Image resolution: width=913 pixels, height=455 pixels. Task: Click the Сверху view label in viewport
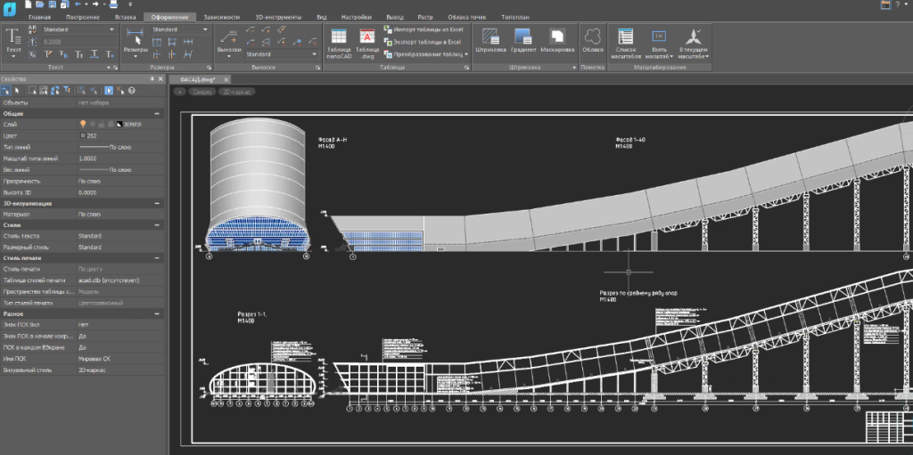pos(201,92)
